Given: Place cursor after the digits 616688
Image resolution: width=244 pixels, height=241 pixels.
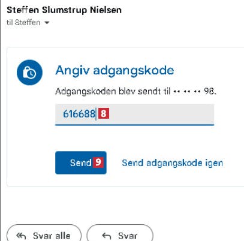Looking at the screenshot, I should [96, 114].
